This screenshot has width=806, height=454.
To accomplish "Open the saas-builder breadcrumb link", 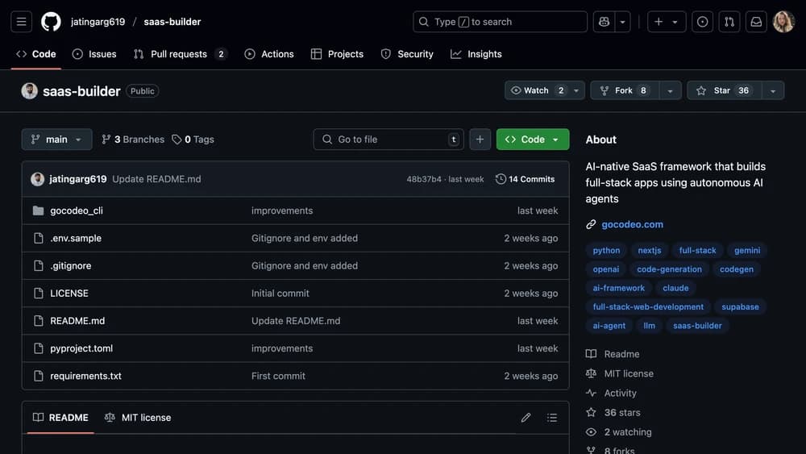I will coord(172,22).
